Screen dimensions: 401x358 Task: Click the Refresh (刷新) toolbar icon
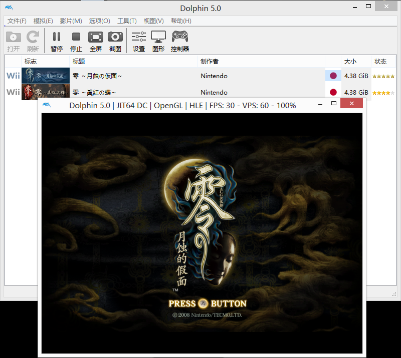coord(33,41)
